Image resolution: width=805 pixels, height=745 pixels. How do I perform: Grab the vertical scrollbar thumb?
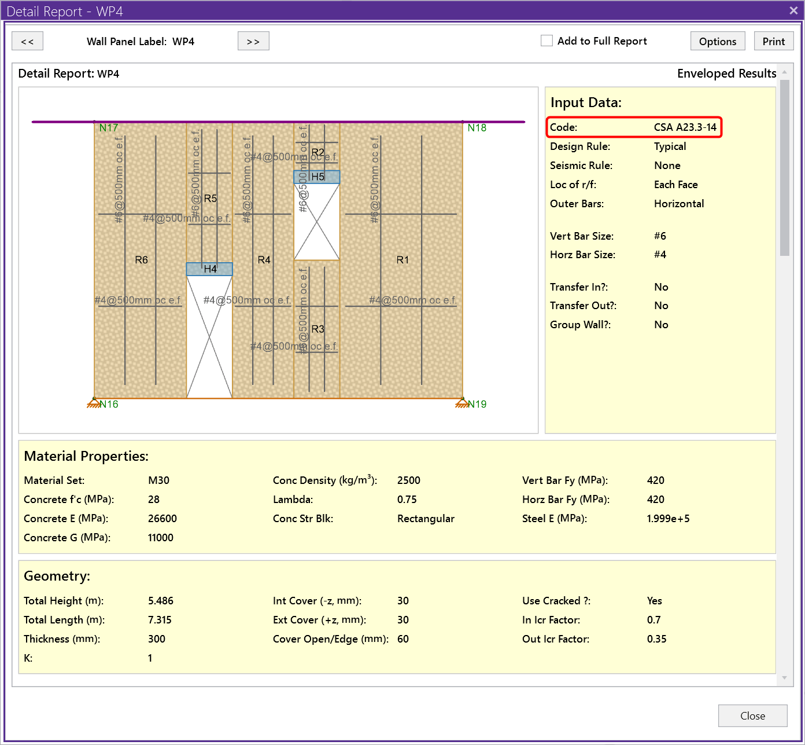[784, 168]
